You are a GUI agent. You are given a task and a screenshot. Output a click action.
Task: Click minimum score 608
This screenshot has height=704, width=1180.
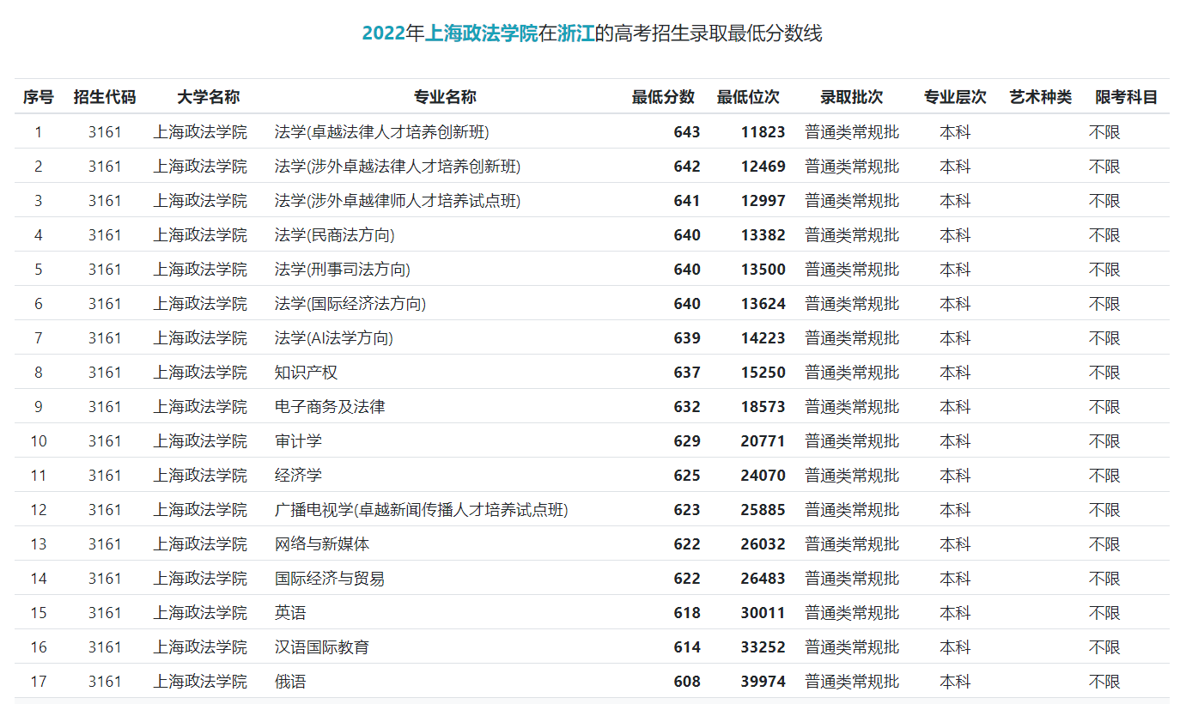coord(687,682)
